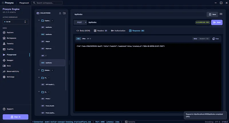
Task: Click the 109 B response size
Action: click(89, 39)
